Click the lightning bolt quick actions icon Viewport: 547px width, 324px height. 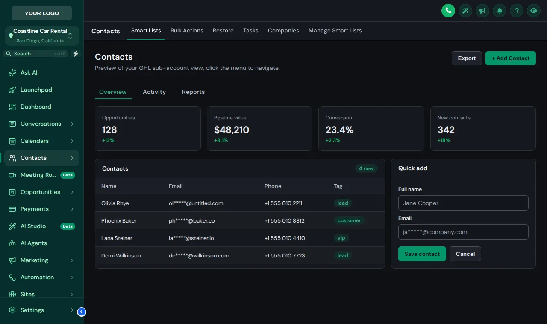point(76,54)
